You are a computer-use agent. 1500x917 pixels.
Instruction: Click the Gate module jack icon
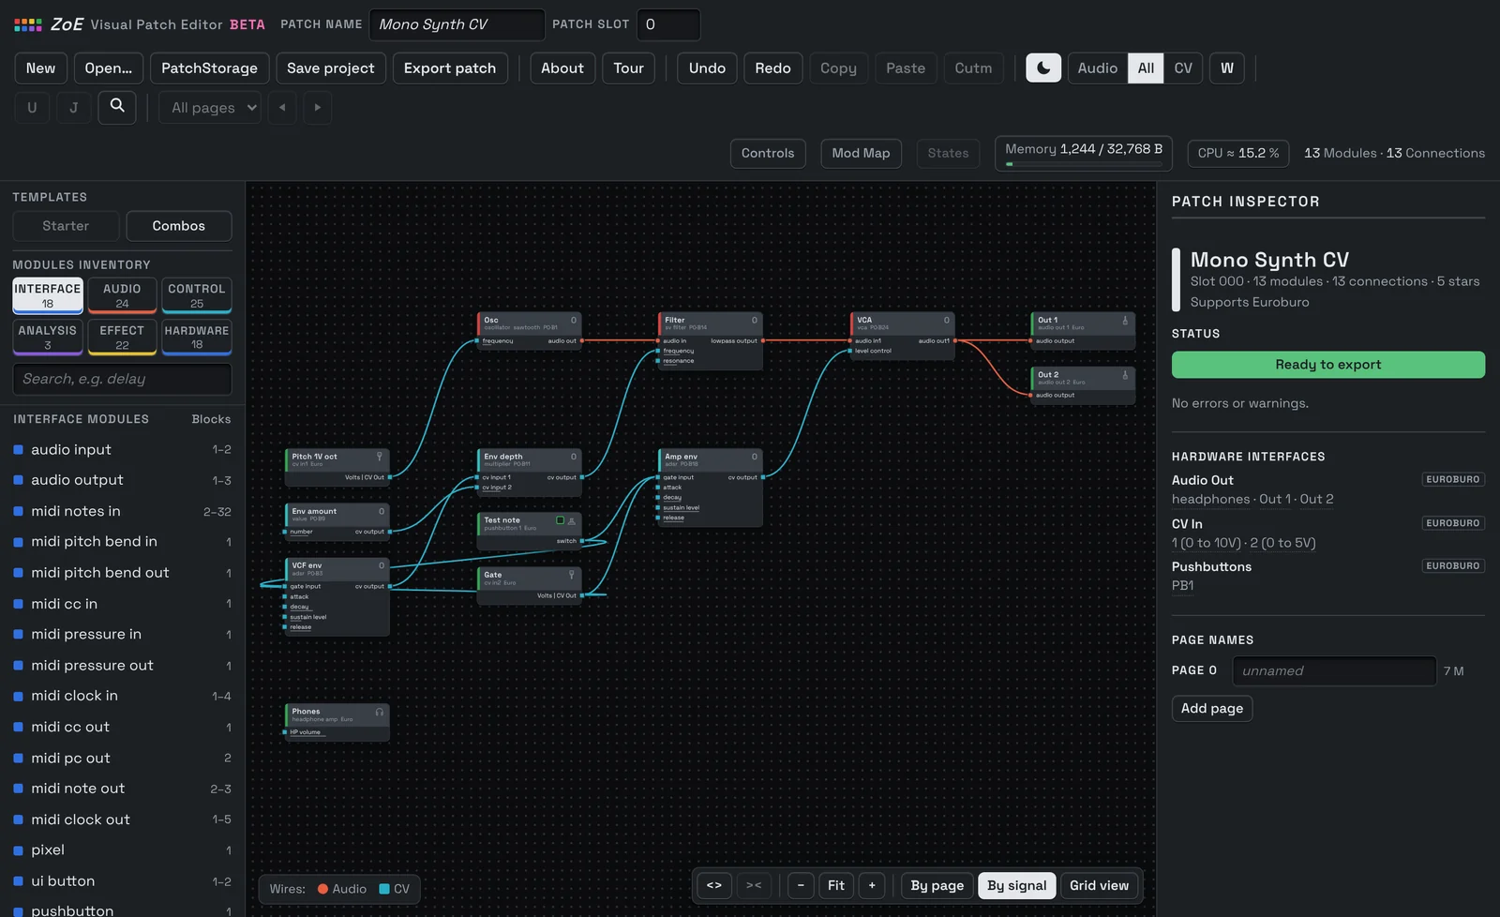point(571,575)
